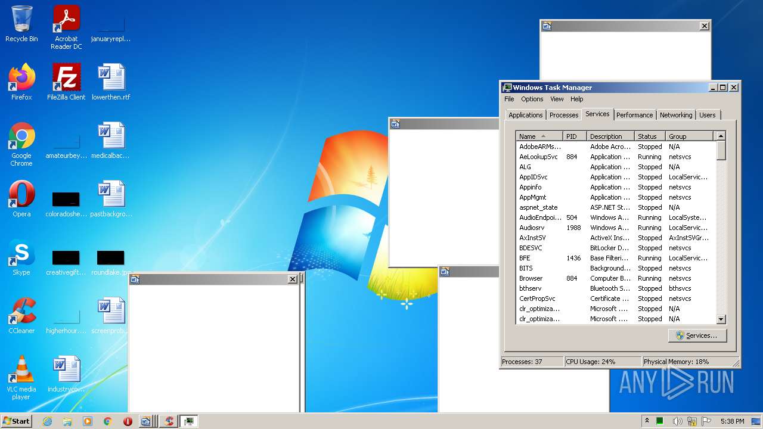Select the AeLookupSvc service row
The width and height of the screenshot is (763, 429).
pyautogui.click(x=616, y=157)
